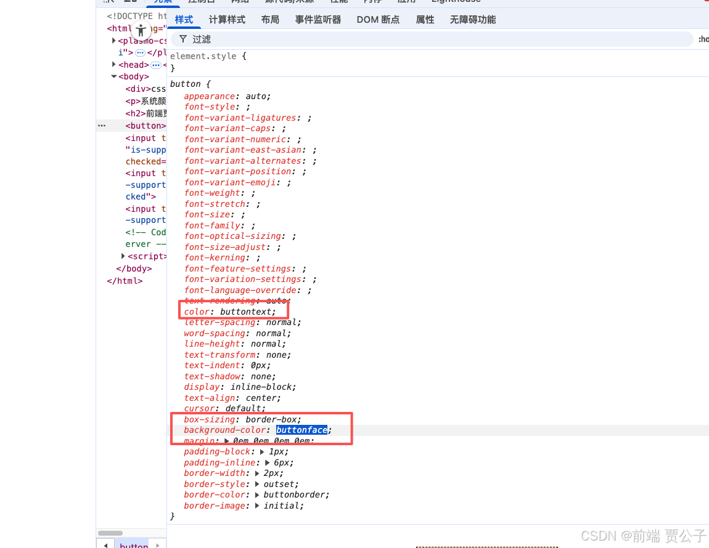The width and height of the screenshot is (709, 548).
Task: Click the box-sizing property name
Action: 210,419
